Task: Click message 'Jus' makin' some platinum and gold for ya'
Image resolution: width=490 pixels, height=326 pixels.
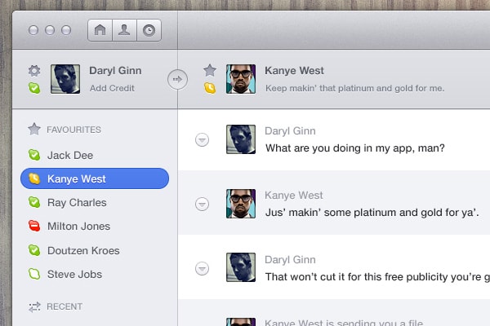Action: pyautogui.click(x=372, y=213)
